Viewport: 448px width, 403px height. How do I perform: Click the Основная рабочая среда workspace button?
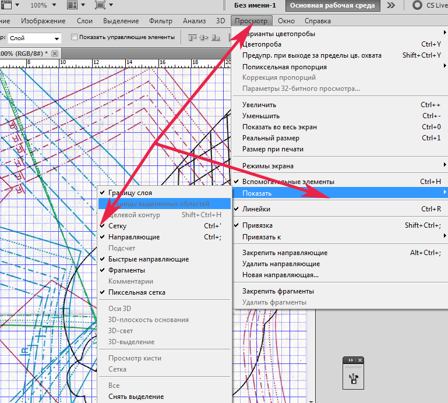point(333,5)
